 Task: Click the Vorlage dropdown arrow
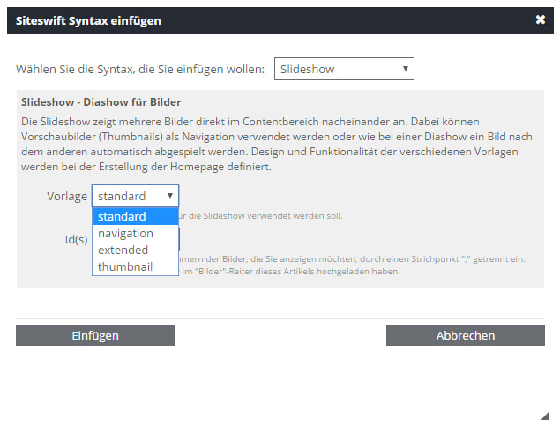(x=169, y=196)
